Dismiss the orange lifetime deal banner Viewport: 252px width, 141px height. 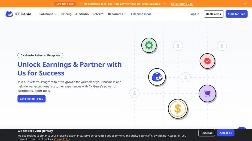[x=245, y=4]
